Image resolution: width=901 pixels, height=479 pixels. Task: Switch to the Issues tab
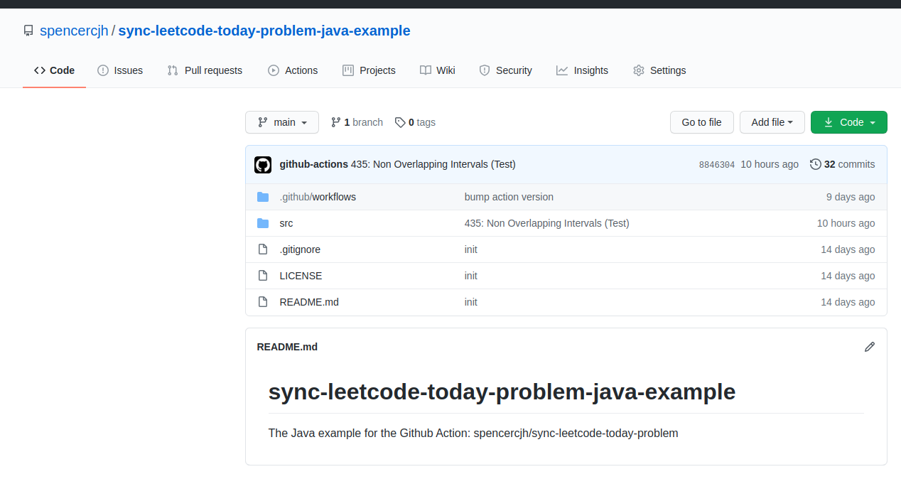120,70
